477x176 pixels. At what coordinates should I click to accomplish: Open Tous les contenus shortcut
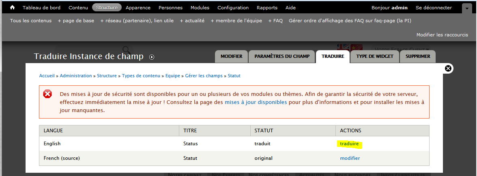click(x=31, y=21)
